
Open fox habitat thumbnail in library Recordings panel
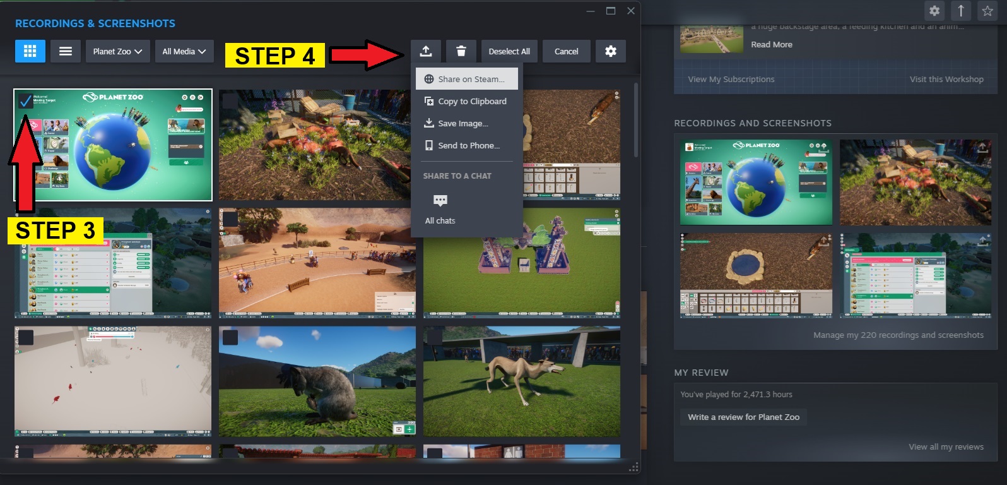[x=916, y=183]
